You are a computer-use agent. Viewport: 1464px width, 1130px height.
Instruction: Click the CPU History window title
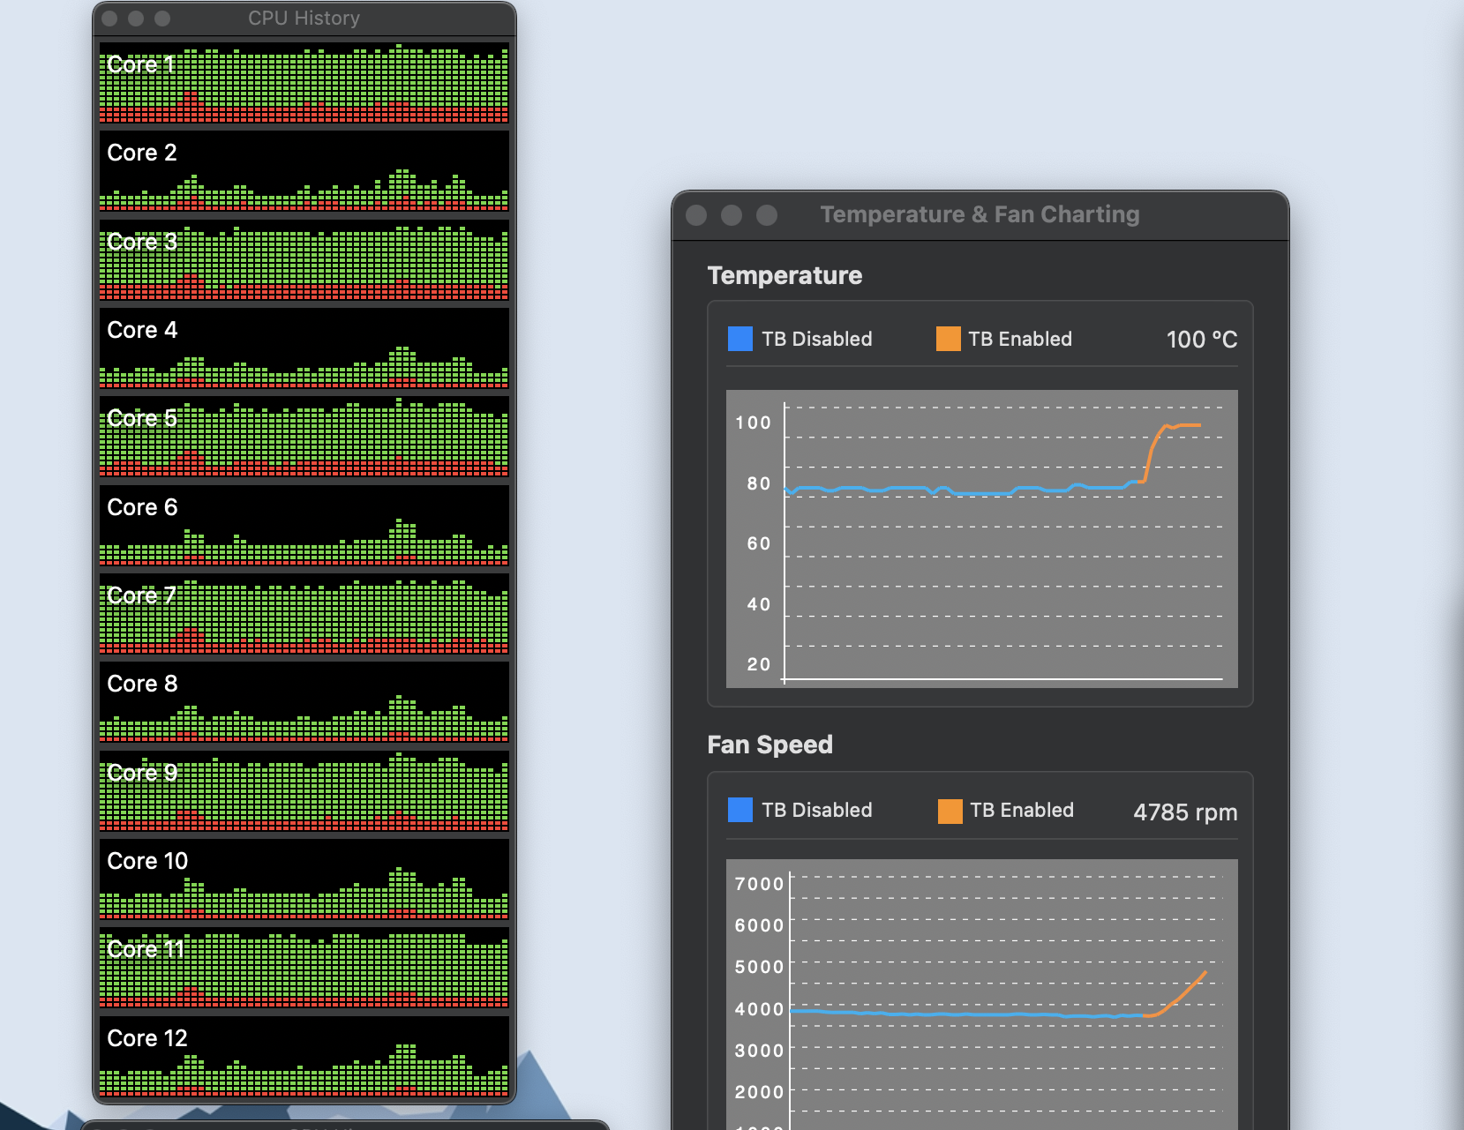[x=304, y=19]
